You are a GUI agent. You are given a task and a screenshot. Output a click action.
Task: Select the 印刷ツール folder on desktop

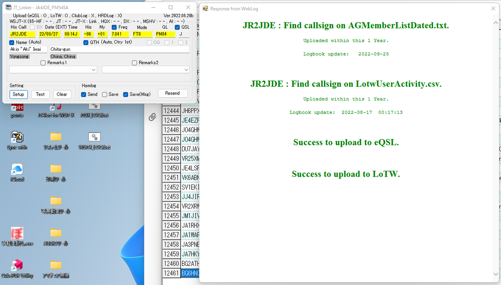point(56,173)
